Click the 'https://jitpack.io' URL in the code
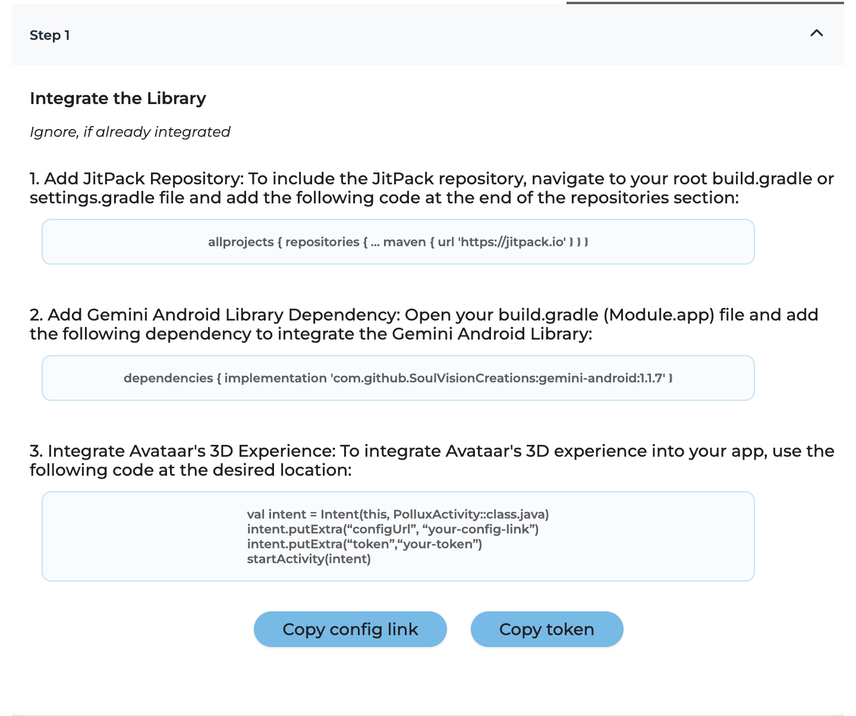Viewport: 856px width, 716px height. (x=511, y=242)
